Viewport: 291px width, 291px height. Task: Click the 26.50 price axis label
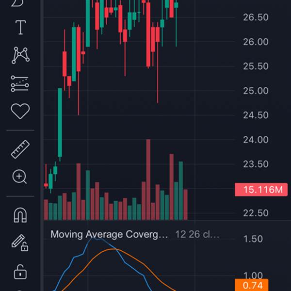256,17
